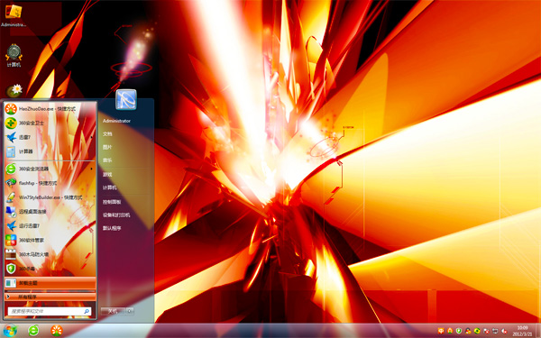Image resolution: width=541 pixels, height=338 pixels.
Task: Click the Administrator desktop folder icon
Action: [x=14, y=15]
